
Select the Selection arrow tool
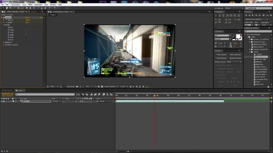pyautogui.click(x=3, y=8)
